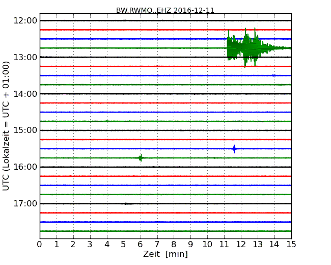Click x-axis tick label 5
Screen dimensions: 331x265
124,245
